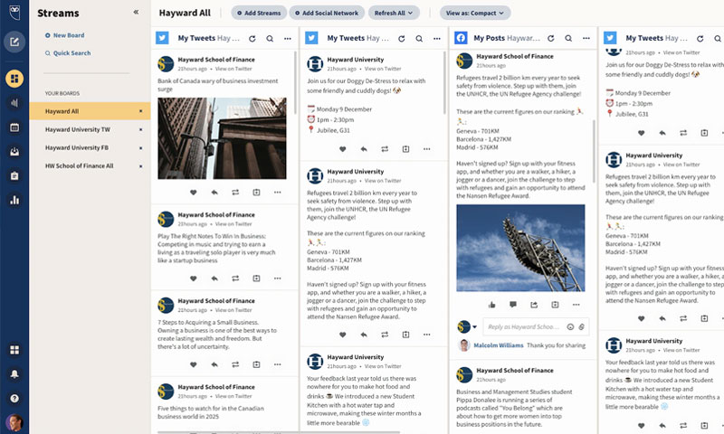The image size is (724, 434).
Task: Retweet the Bank of Canada tweet
Action: [x=235, y=193]
